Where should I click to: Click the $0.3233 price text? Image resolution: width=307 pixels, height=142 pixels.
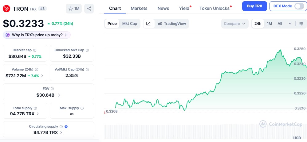pos(23,24)
